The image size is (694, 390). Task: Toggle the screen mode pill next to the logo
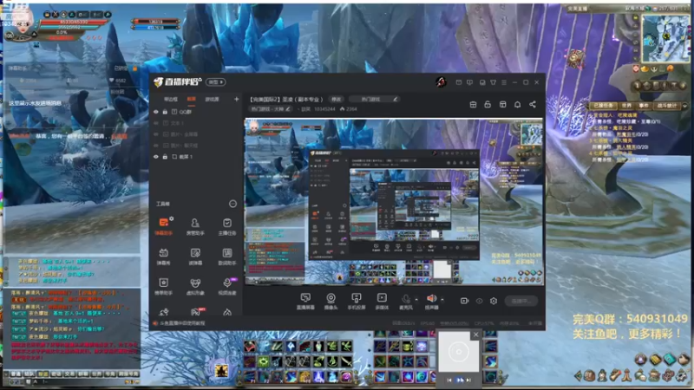point(216,82)
